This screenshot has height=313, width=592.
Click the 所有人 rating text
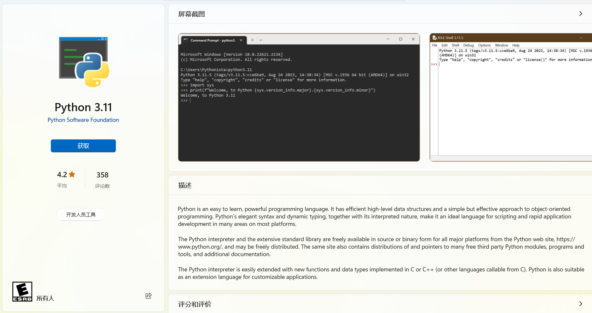click(x=45, y=298)
